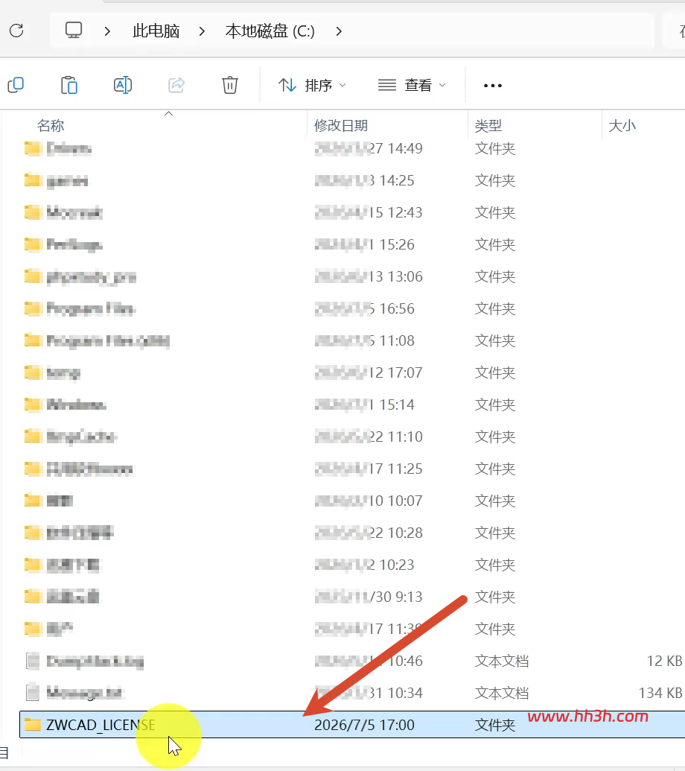Click the folder icon of the 10:23 row
This screenshot has width=685, height=771.
[33, 565]
